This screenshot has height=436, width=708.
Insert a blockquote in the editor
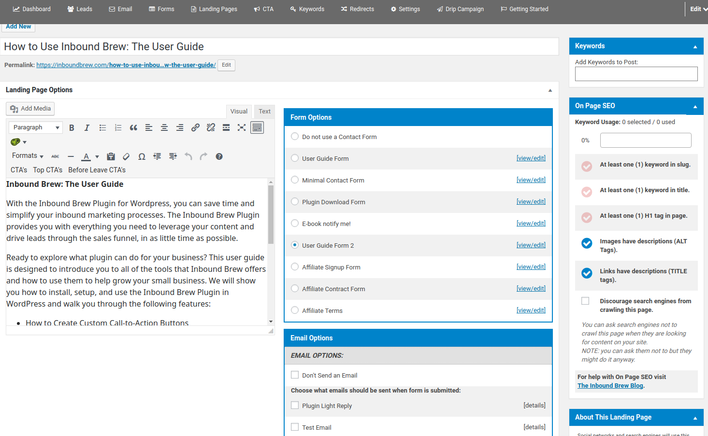[133, 127]
